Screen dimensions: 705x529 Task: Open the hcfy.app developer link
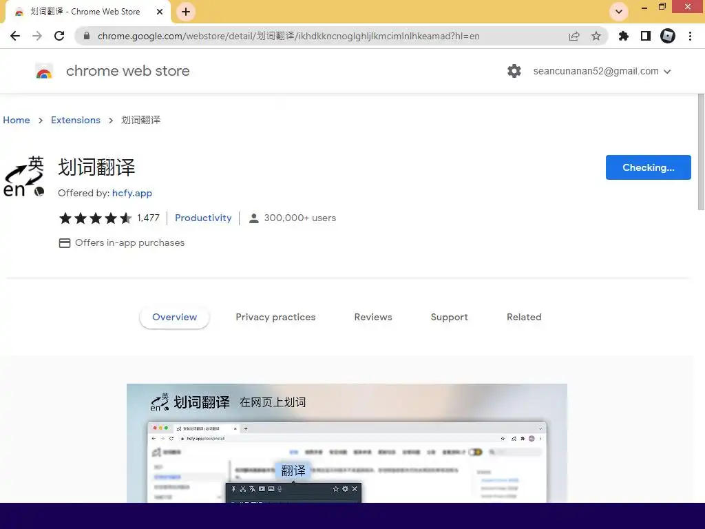click(x=132, y=193)
